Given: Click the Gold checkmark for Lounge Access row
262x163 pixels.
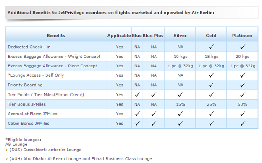Looking at the screenshot, I should point(211,75).
